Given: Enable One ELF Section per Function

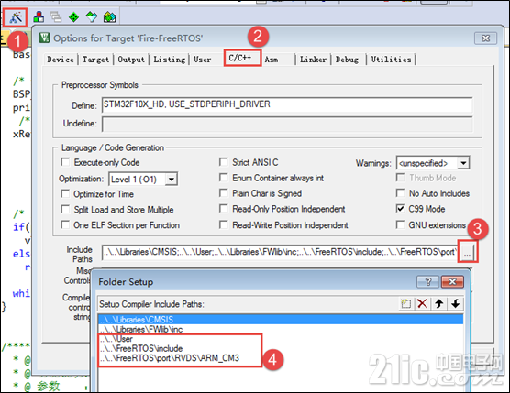Looking at the screenshot, I should (x=65, y=224).
